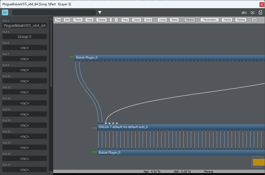Select HALion 7 default ins default outs_0 node

pyautogui.click(x=181, y=127)
